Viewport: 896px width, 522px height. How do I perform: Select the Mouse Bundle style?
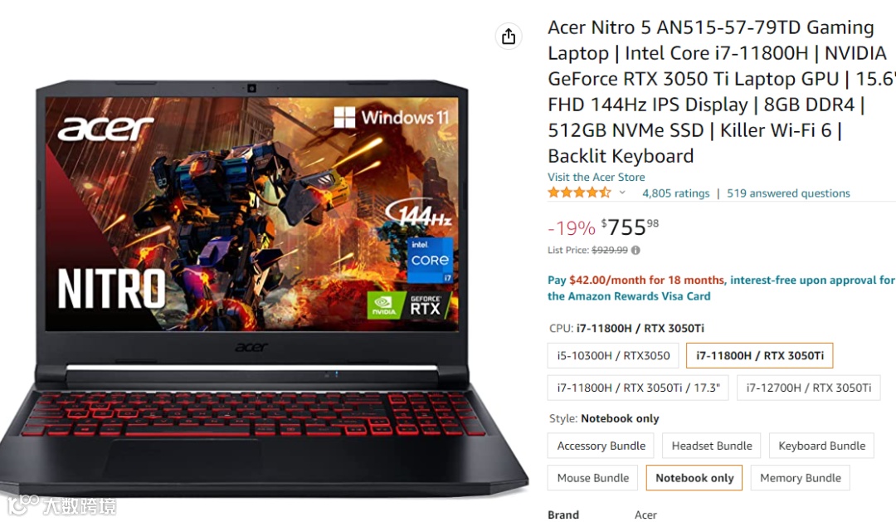pos(592,478)
